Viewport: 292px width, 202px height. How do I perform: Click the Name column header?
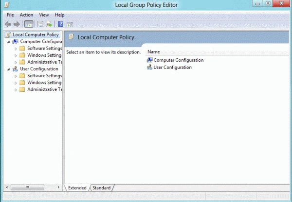coord(180,51)
